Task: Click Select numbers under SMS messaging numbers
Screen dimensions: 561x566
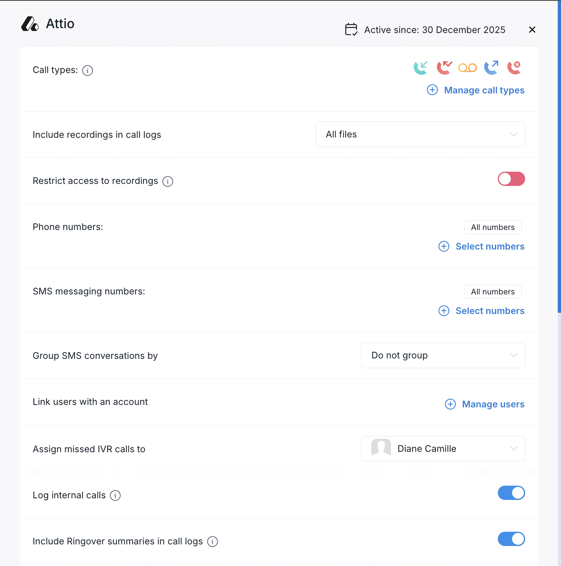Action: [489, 311]
